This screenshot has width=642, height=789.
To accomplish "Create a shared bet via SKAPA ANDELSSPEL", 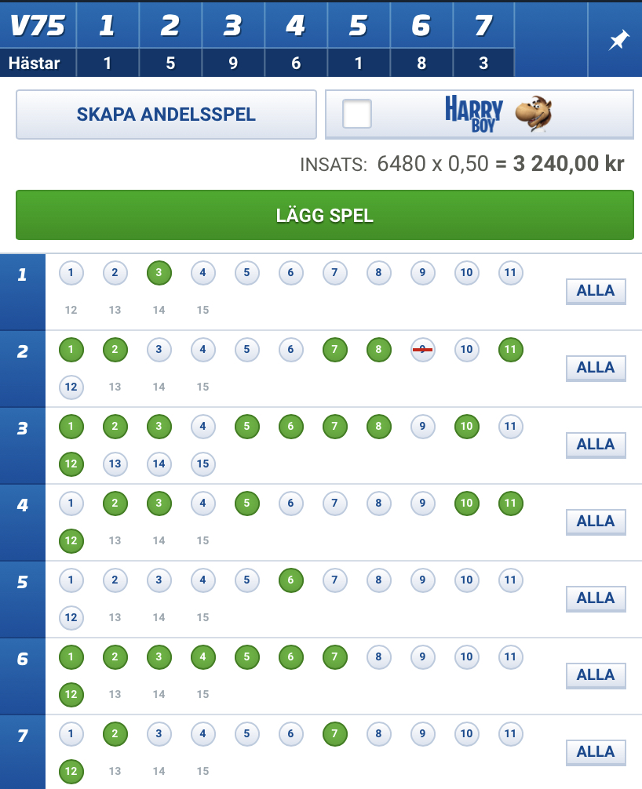I will coord(166,115).
